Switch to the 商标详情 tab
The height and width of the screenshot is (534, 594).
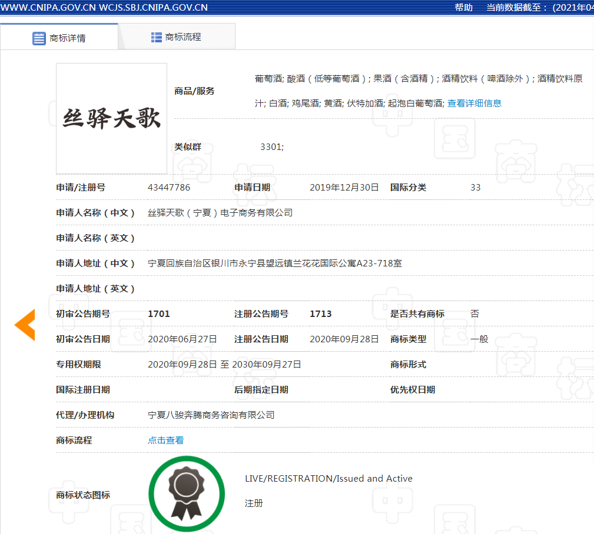(59, 37)
